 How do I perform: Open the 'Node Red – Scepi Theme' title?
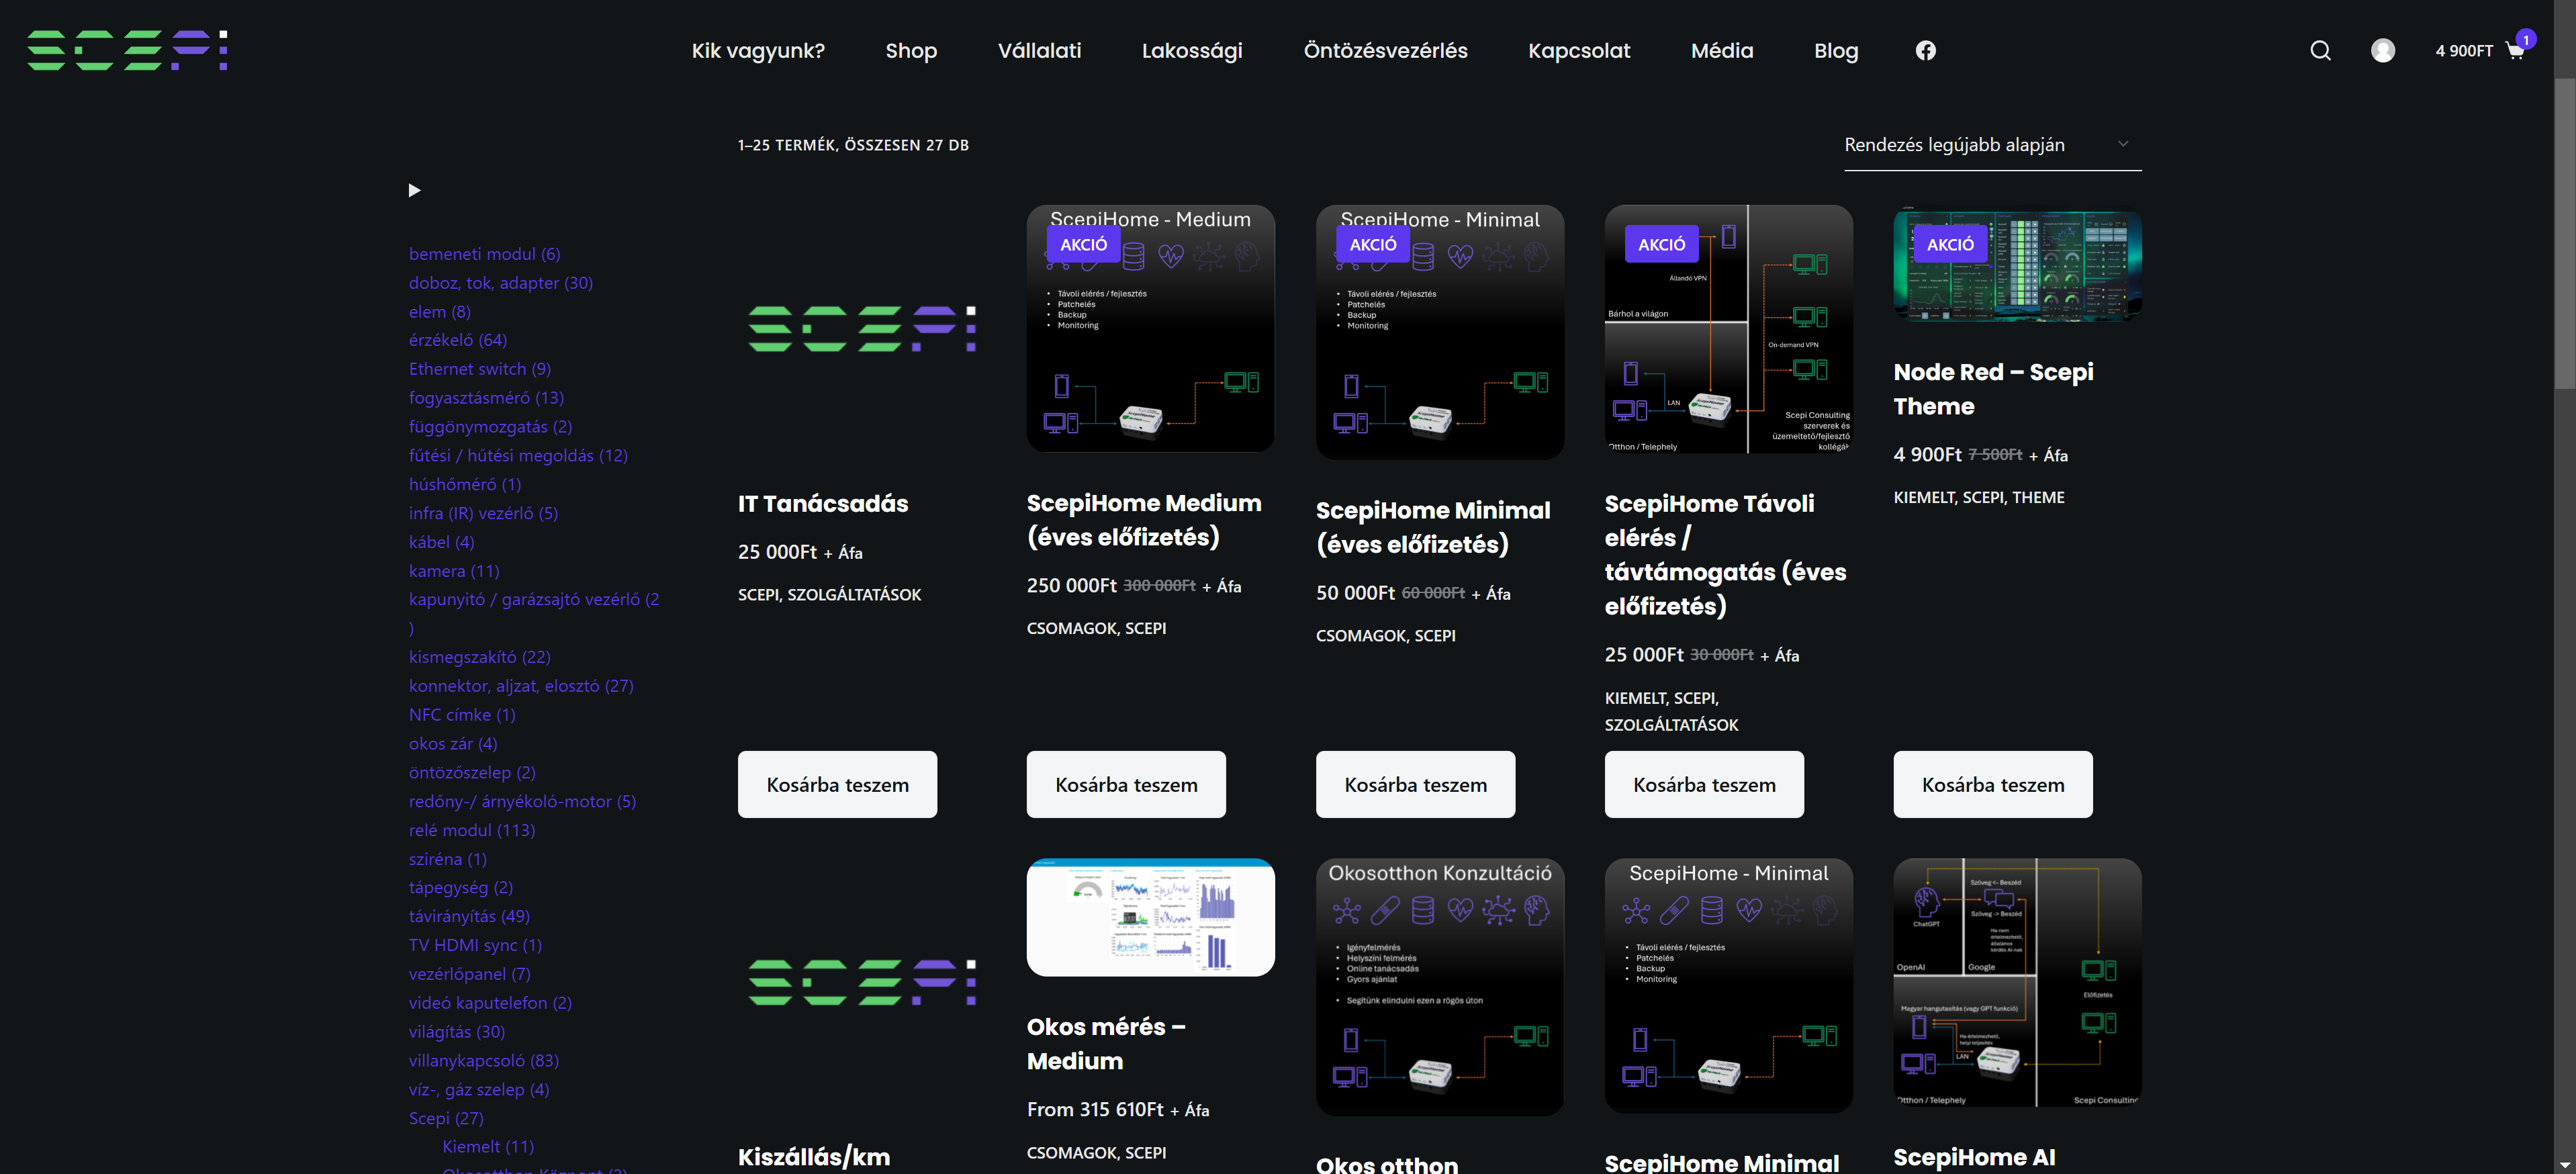(x=1993, y=389)
